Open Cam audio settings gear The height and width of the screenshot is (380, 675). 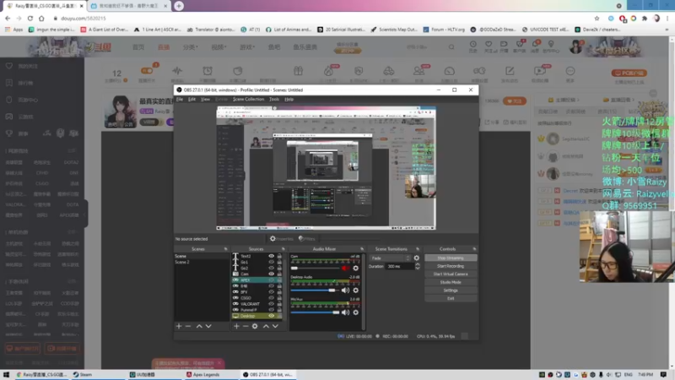[355, 268]
